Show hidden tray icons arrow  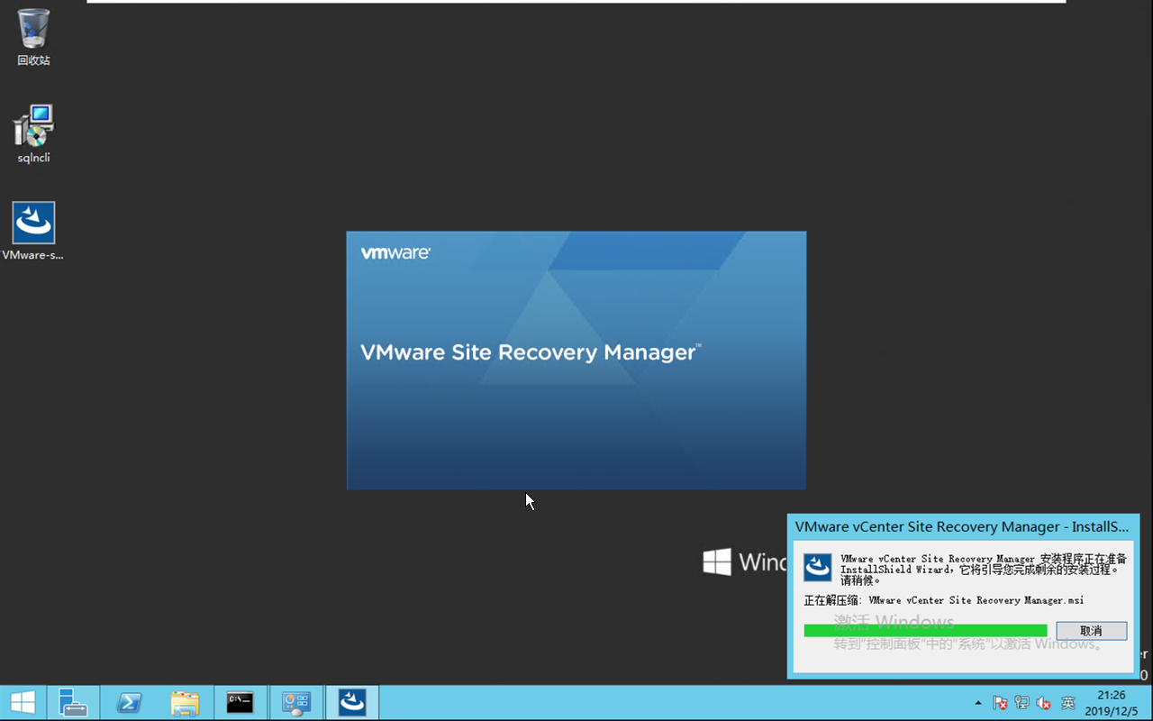point(979,703)
